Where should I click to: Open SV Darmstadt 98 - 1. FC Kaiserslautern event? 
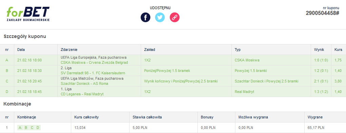[93, 73]
